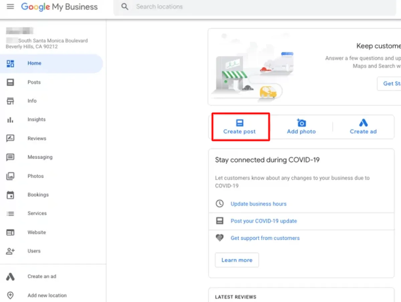Click the search magnifier icon
The image size is (401, 302).
pos(125,7)
